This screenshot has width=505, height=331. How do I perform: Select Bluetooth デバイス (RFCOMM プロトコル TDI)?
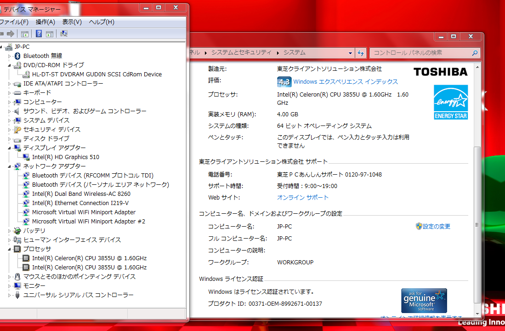pyautogui.click(x=93, y=176)
